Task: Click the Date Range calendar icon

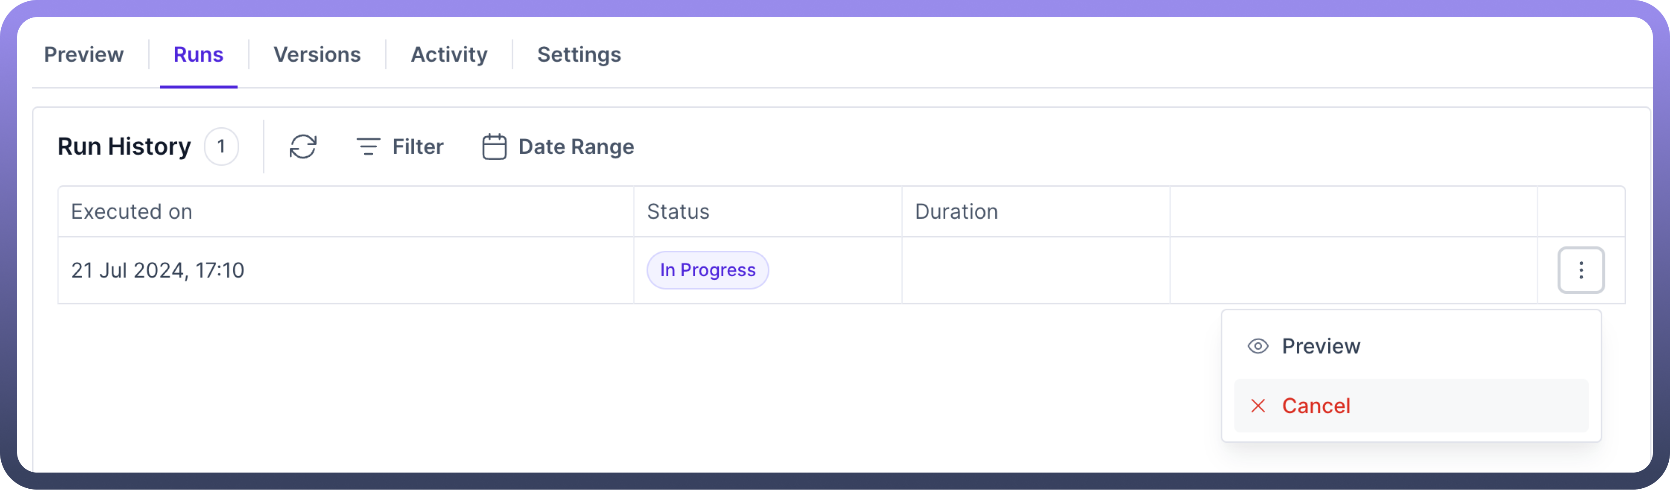Action: pos(494,146)
